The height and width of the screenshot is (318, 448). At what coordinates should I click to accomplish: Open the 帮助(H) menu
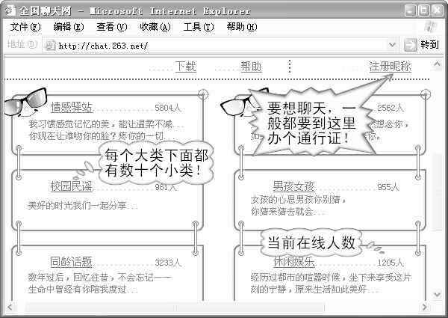[x=242, y=27]
